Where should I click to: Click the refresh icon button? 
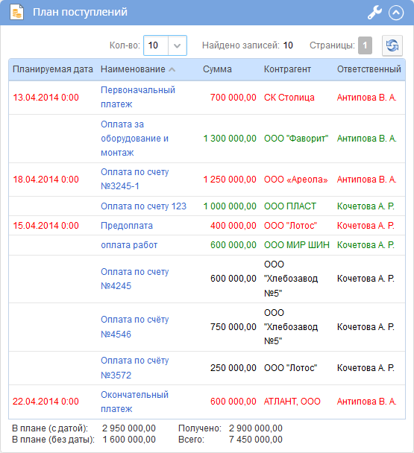tap(392, 45)
